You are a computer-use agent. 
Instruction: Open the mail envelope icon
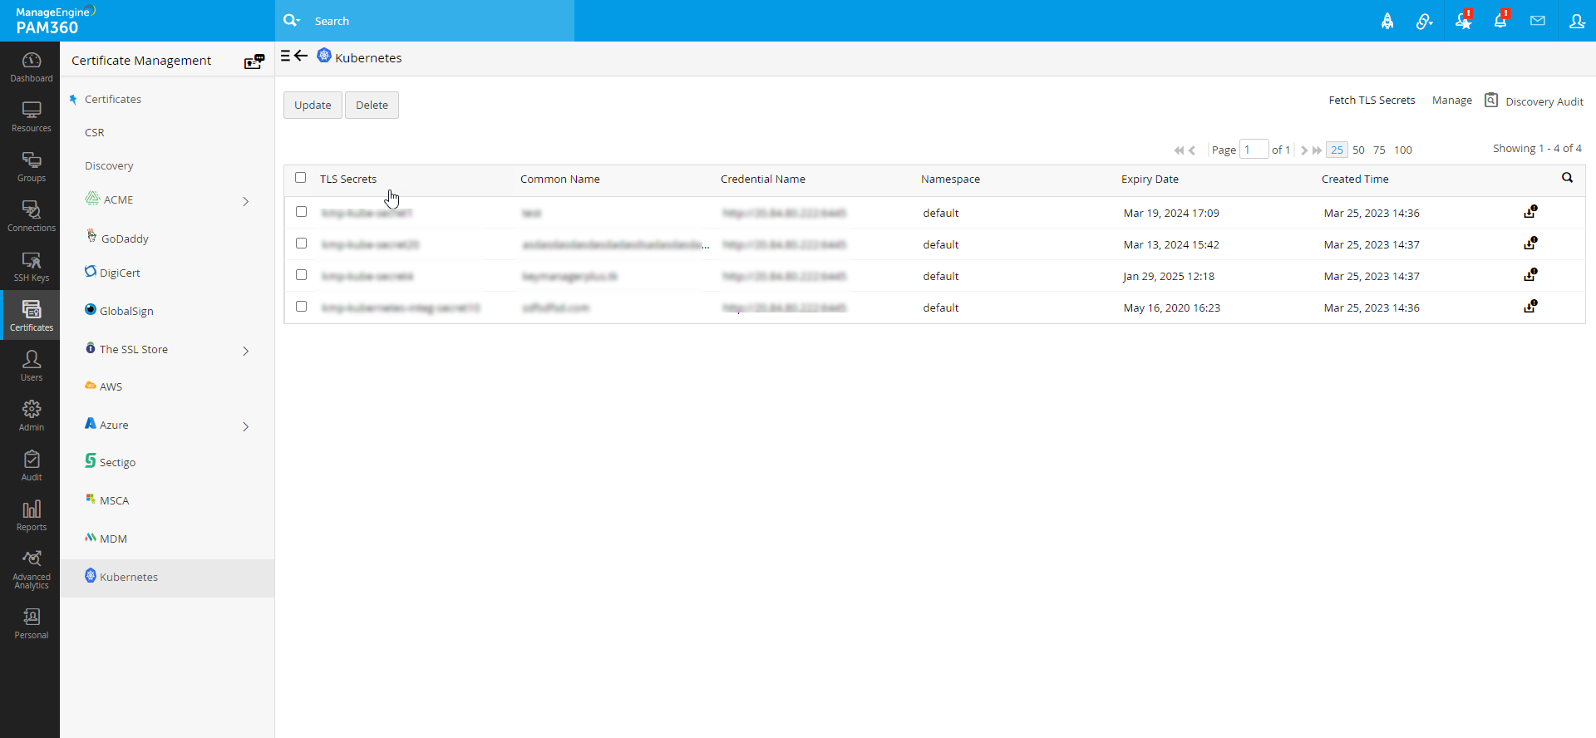tap(1538, 21)
